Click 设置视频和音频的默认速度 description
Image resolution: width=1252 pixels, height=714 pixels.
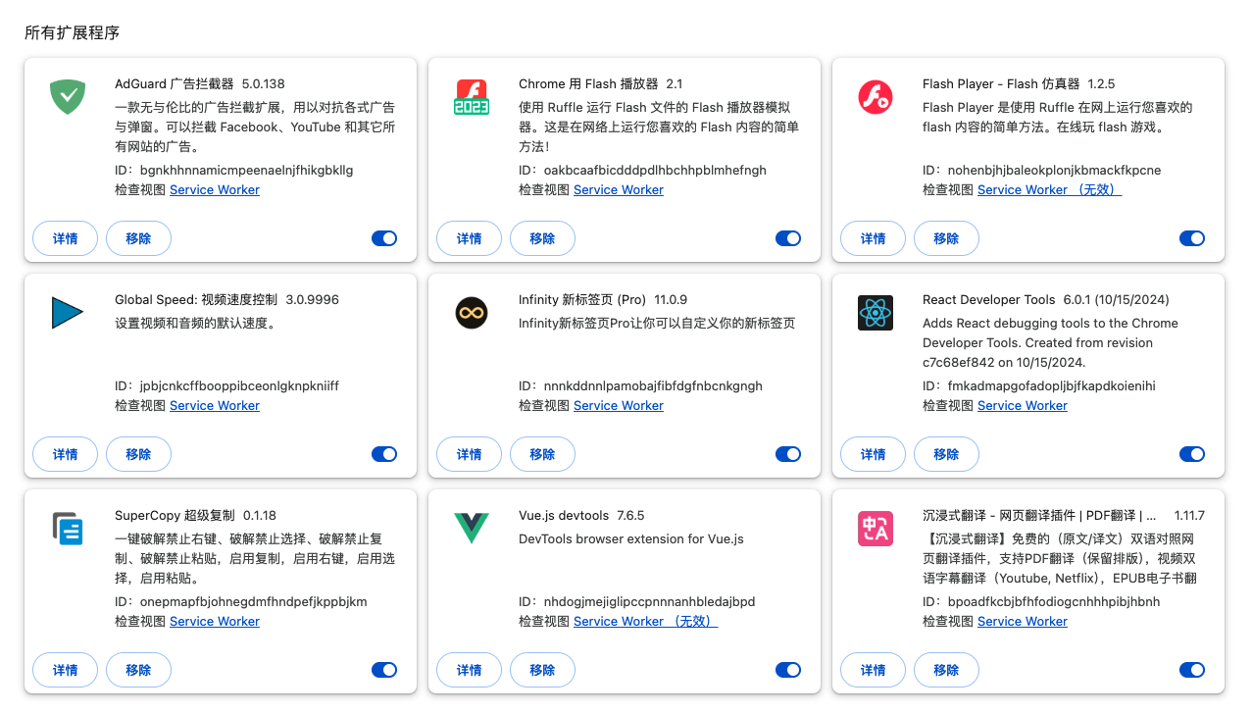(195, 323)
